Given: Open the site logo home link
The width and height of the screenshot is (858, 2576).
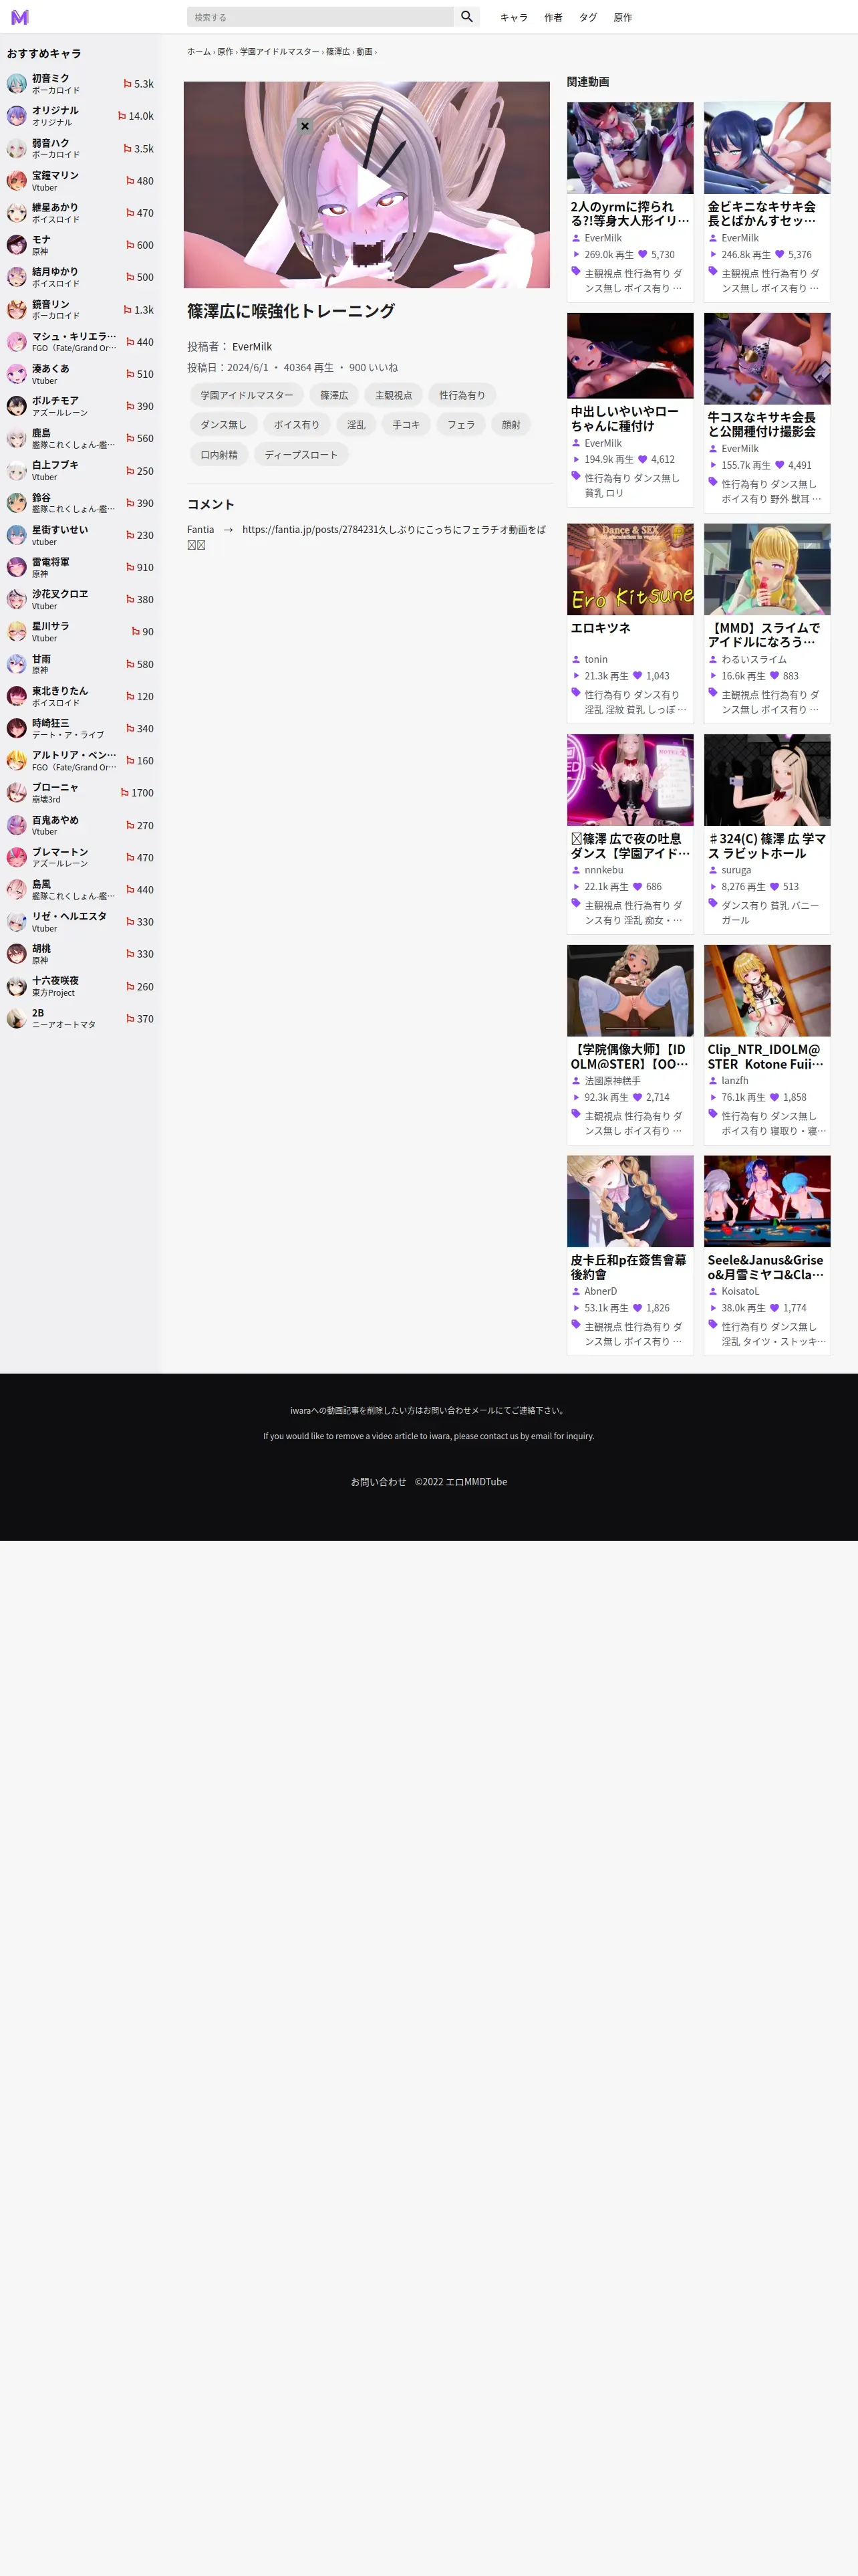Looking at the screenshot, I should [x=20, y=17].
